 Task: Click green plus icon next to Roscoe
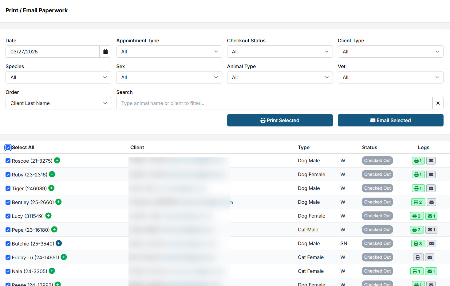pos(57,160)
